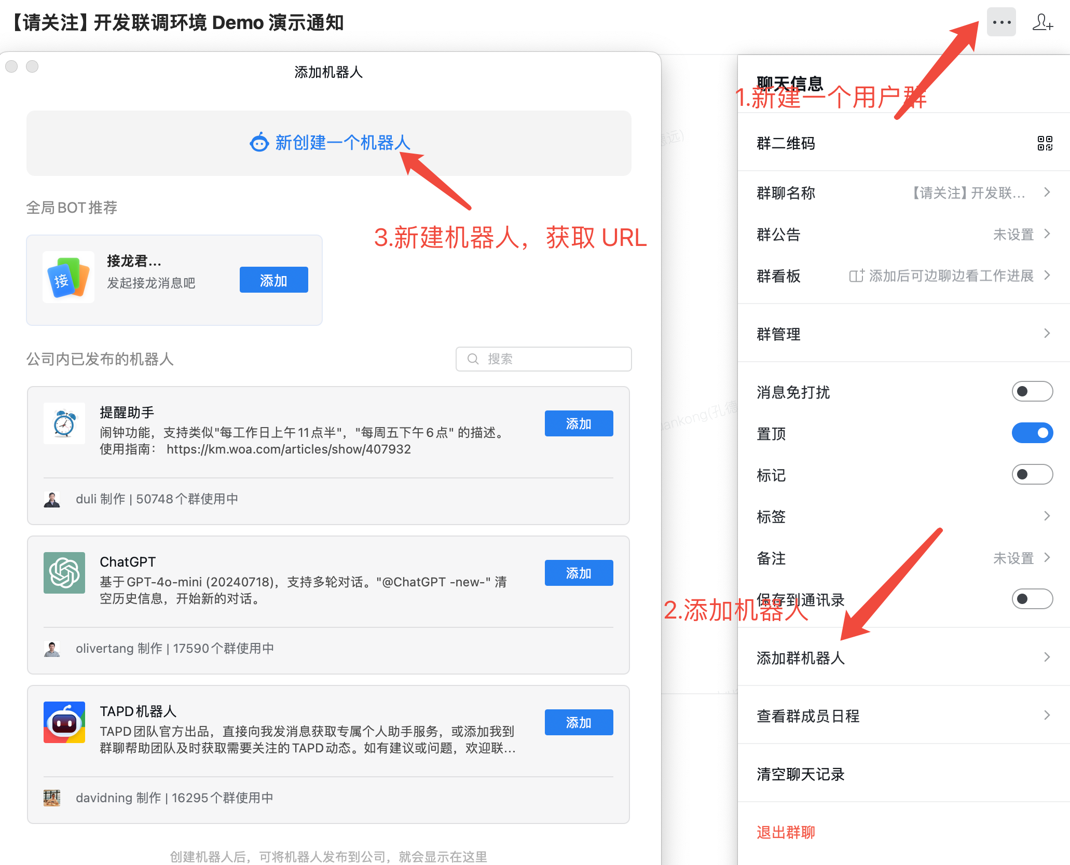Click 退出群聊 link
The height and width of the screenshot is (865, 1070).
pyautogui.click(x=786, y=832)
